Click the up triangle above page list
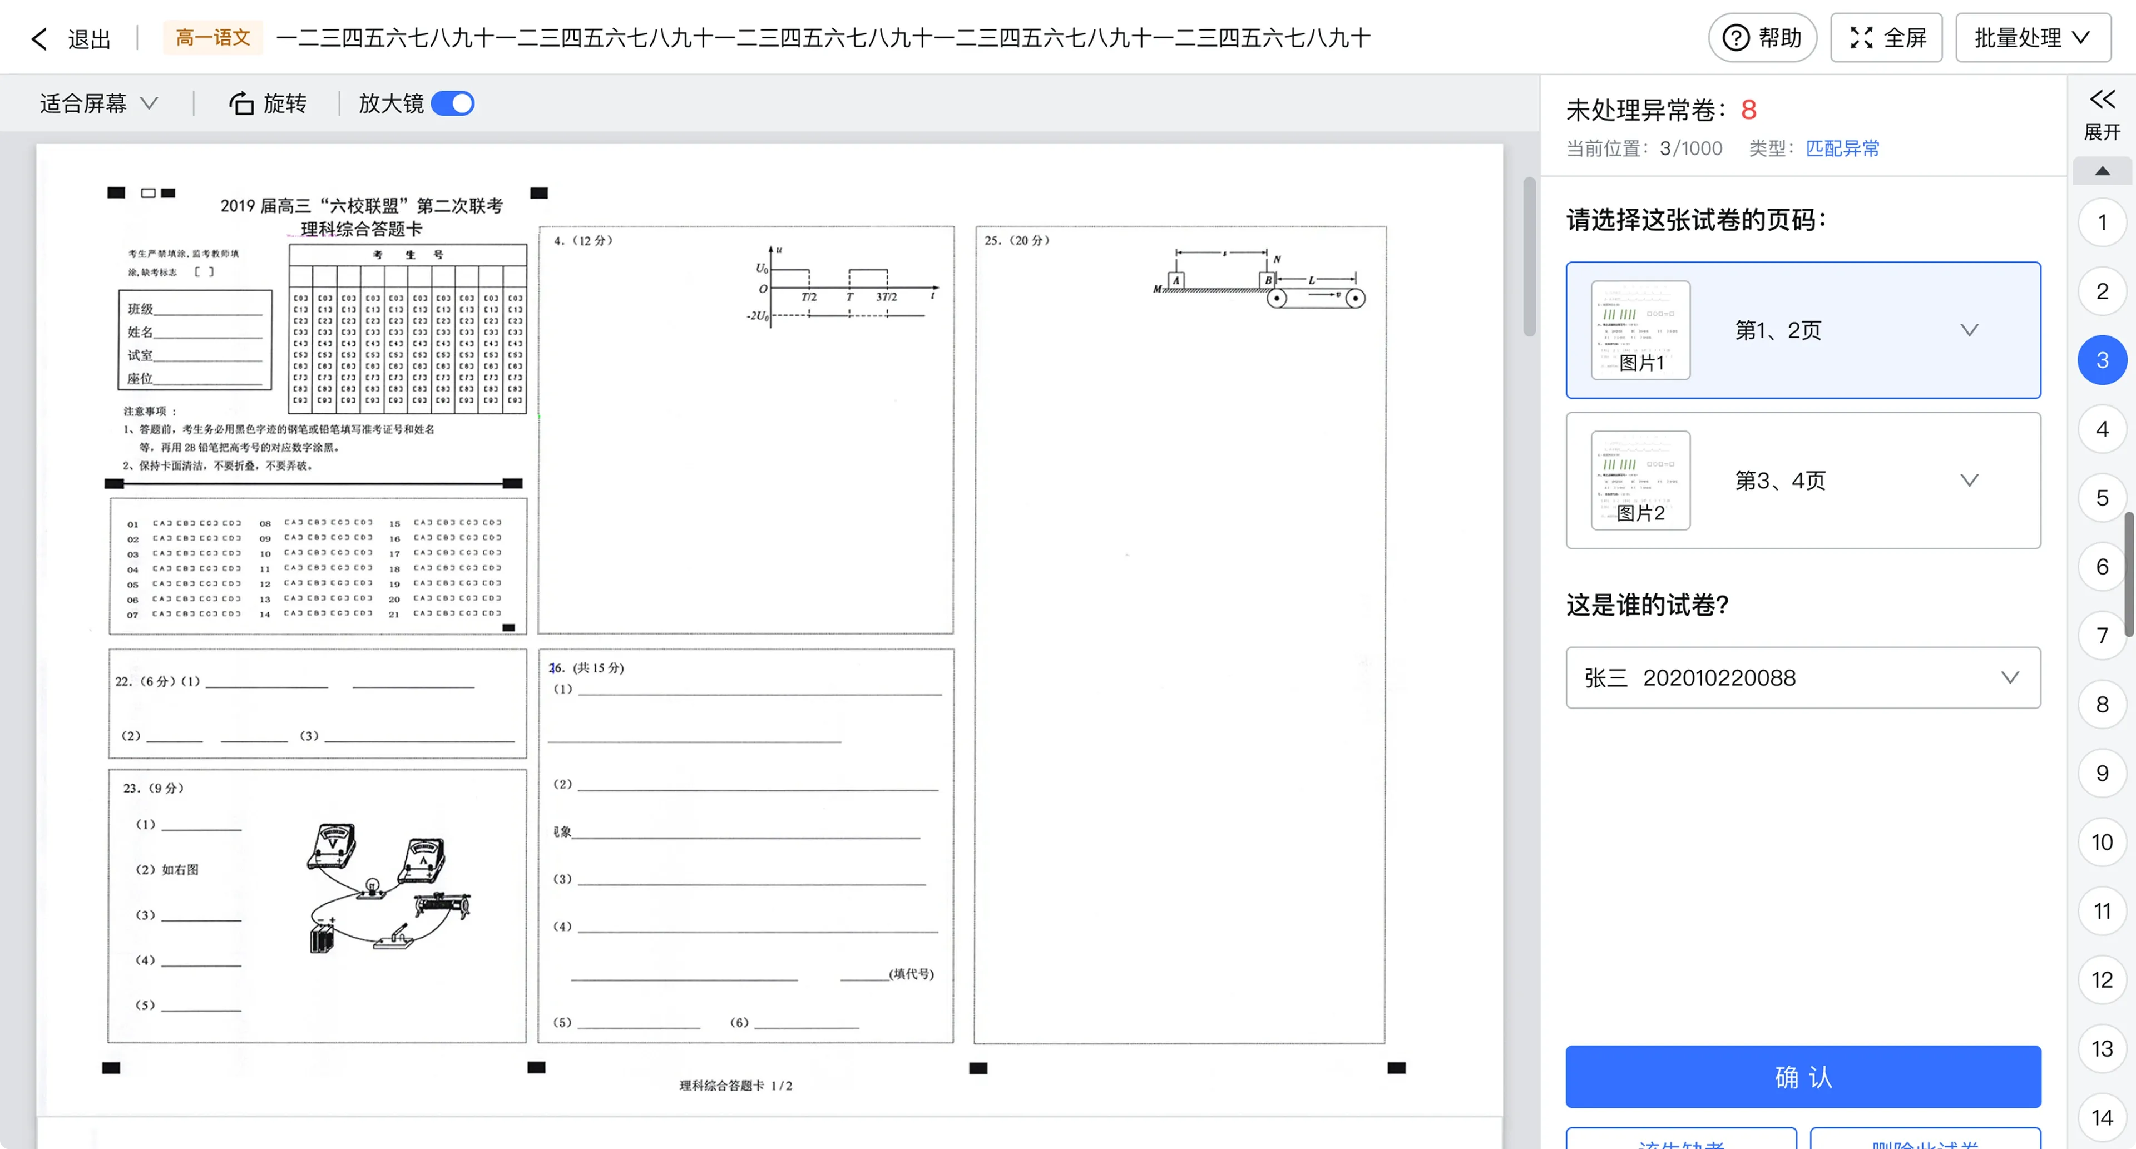 tap(2102, 171)
